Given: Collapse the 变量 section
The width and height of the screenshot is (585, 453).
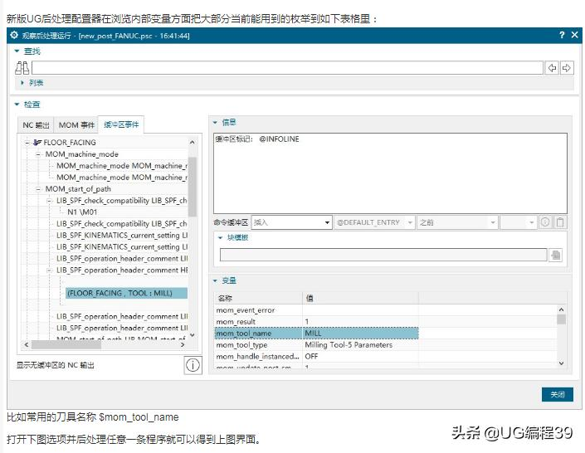Looking at the screenshot, I should pos(215,280).
